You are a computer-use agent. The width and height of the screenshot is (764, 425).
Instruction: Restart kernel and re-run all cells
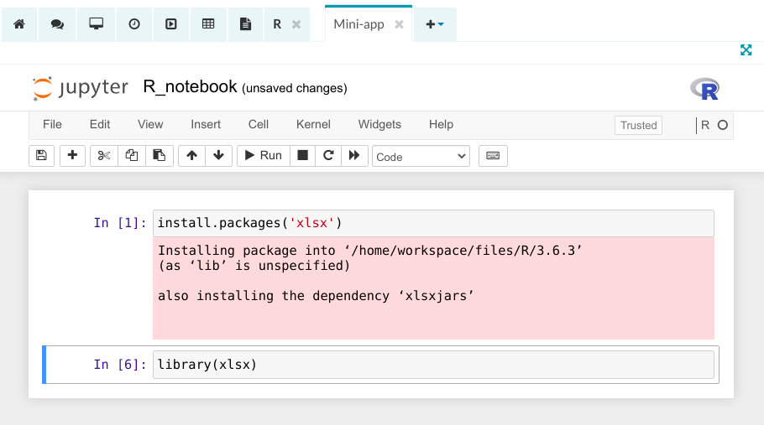[354, 155]
